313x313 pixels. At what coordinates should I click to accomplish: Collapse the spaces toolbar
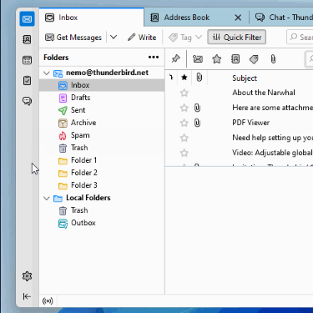coord(27,296)
